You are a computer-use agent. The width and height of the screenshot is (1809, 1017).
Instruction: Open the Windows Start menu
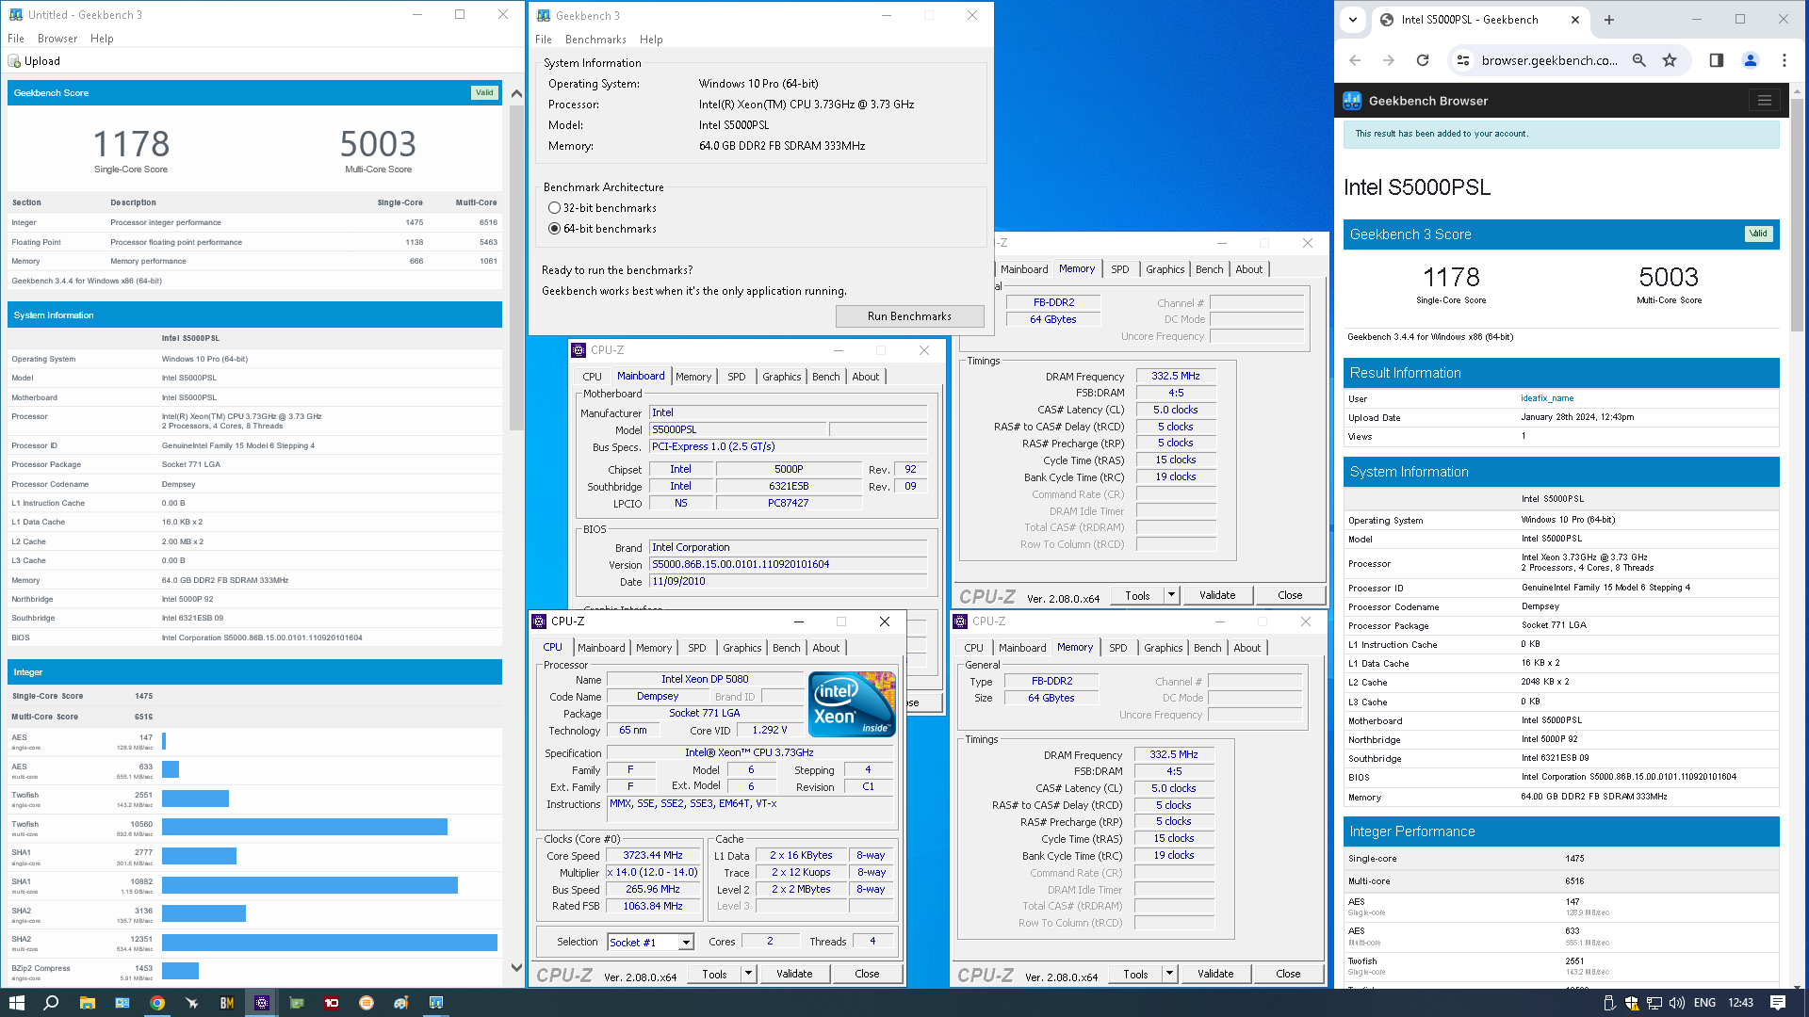(x=16, y=1003)
